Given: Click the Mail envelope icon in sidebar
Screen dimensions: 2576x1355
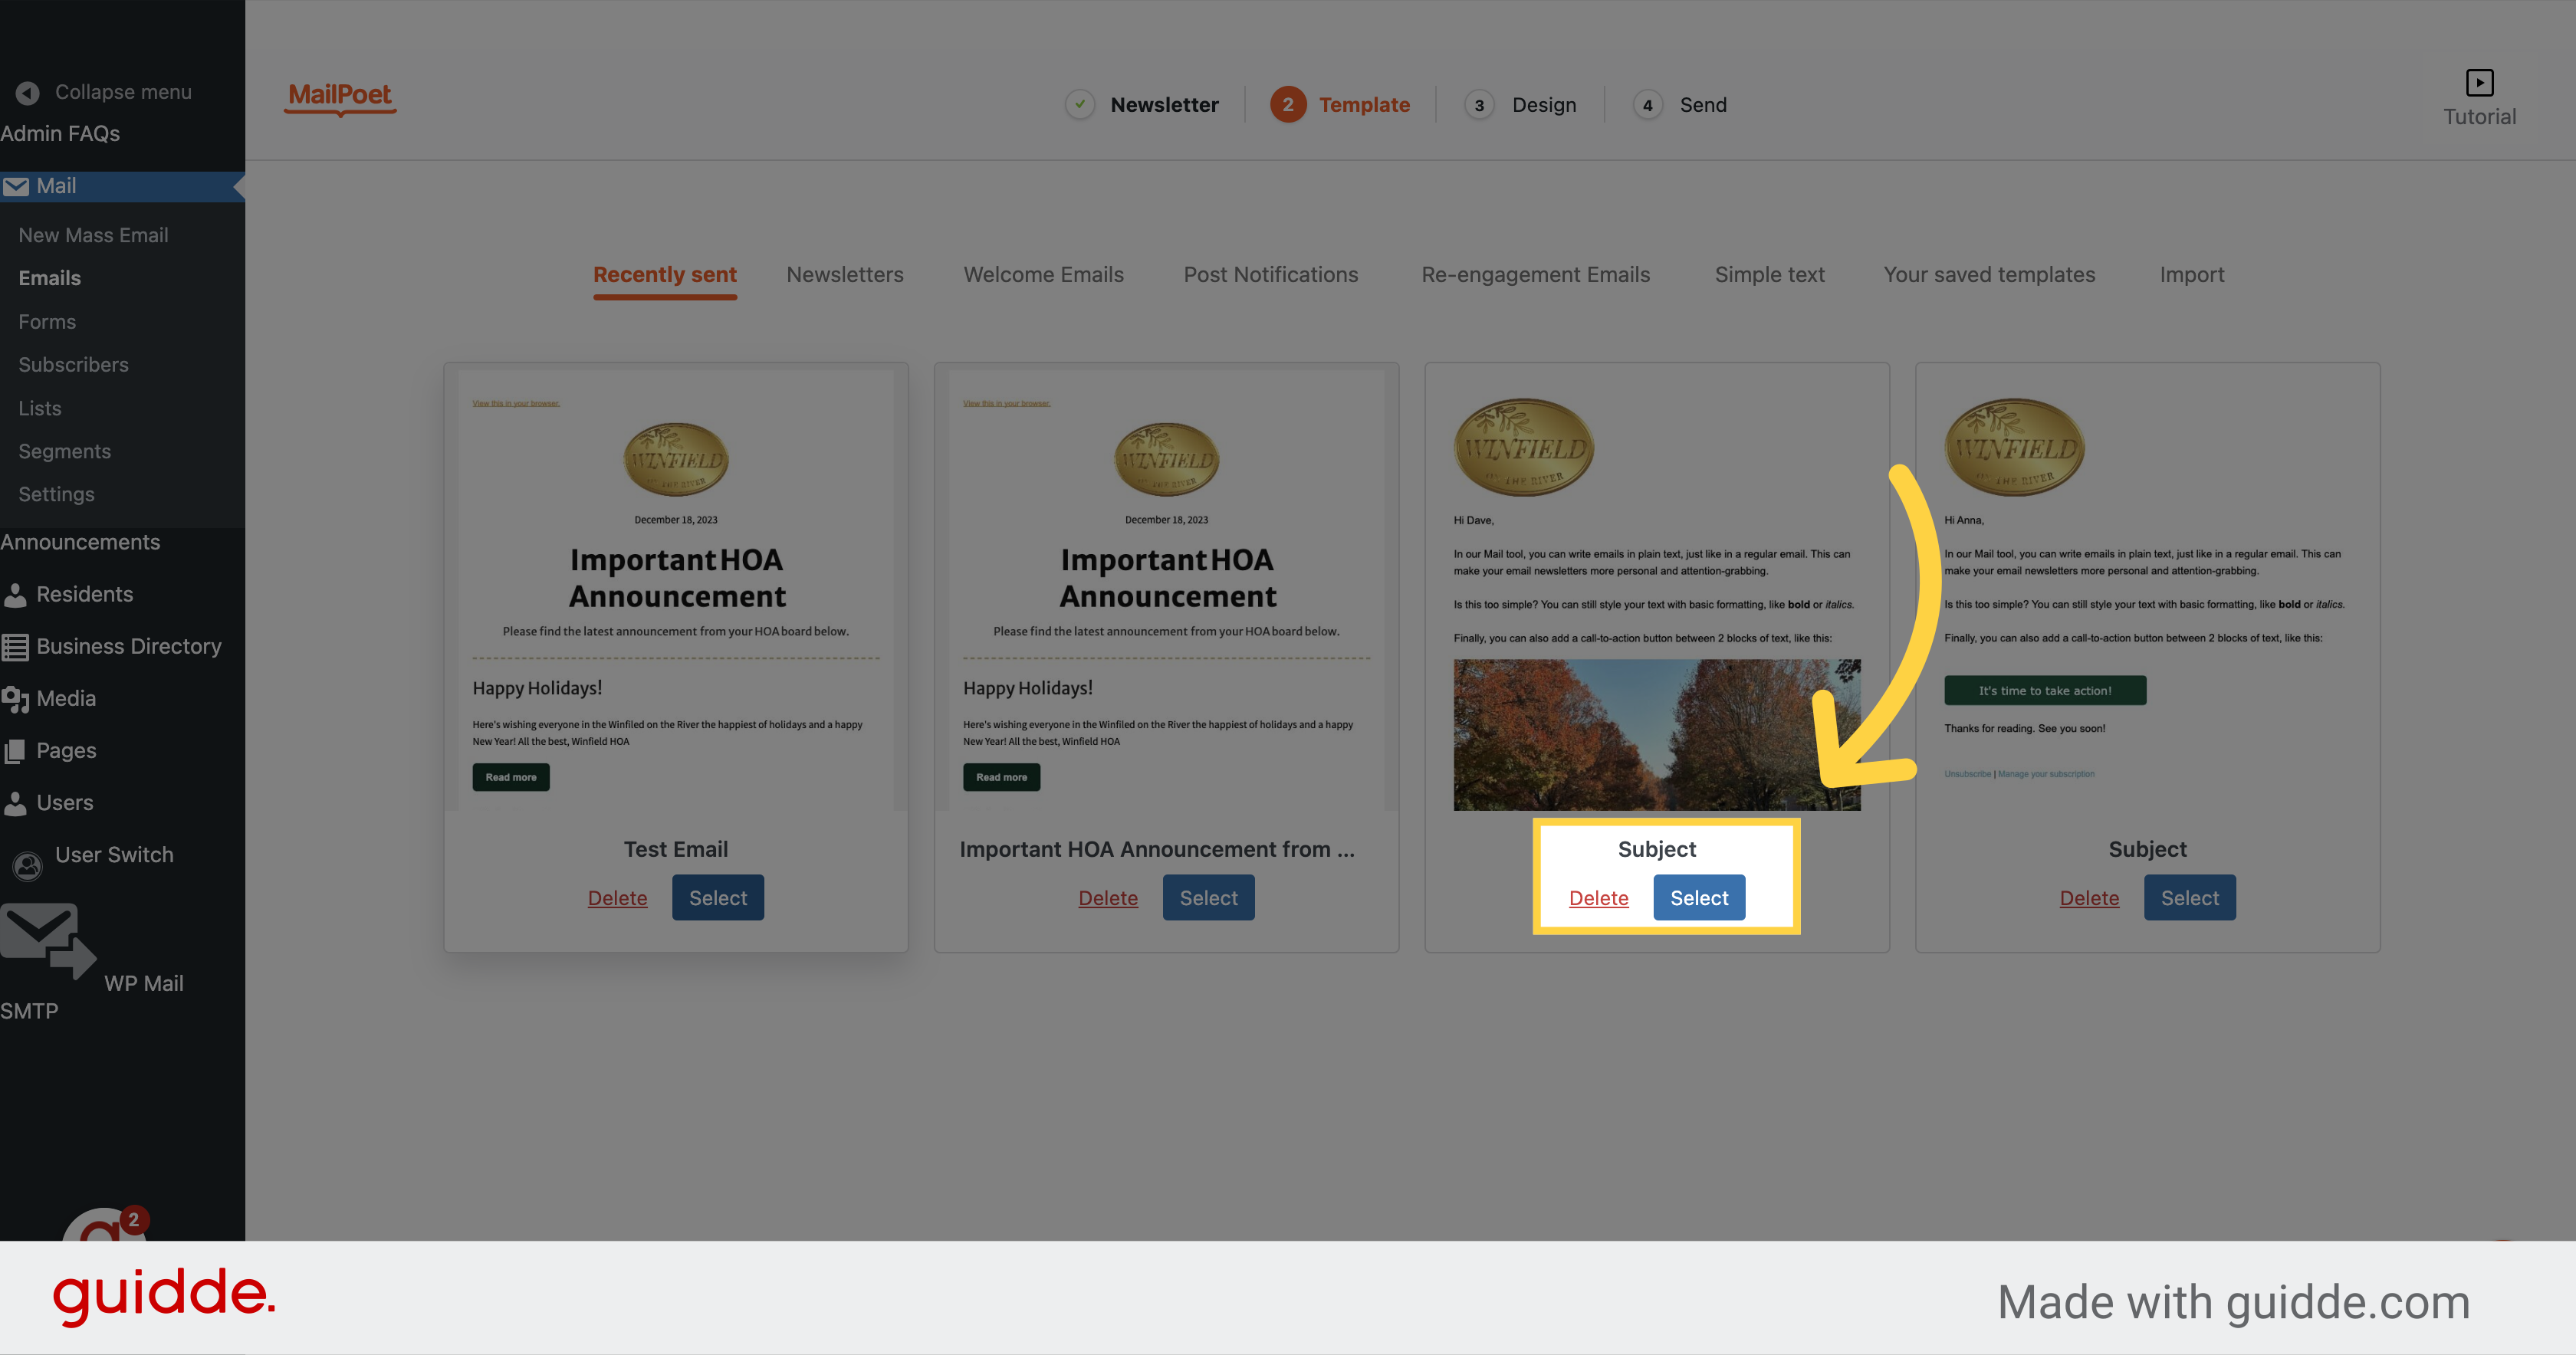Looking at the screenshot, I should point(16,186).
